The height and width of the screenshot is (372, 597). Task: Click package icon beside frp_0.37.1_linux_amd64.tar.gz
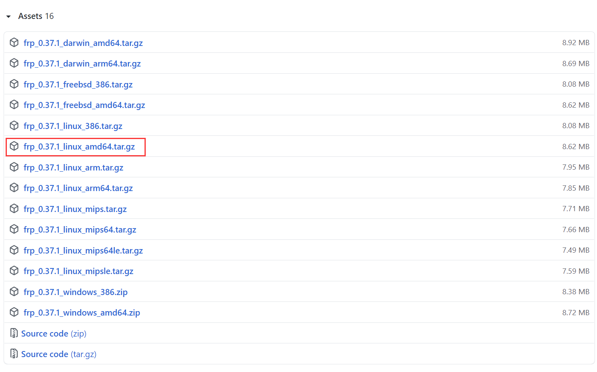(14, 146)
